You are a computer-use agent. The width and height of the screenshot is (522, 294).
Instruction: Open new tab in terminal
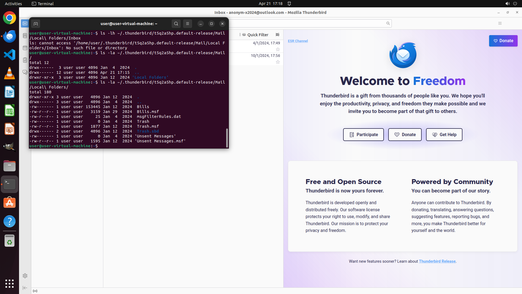[36, 24]
